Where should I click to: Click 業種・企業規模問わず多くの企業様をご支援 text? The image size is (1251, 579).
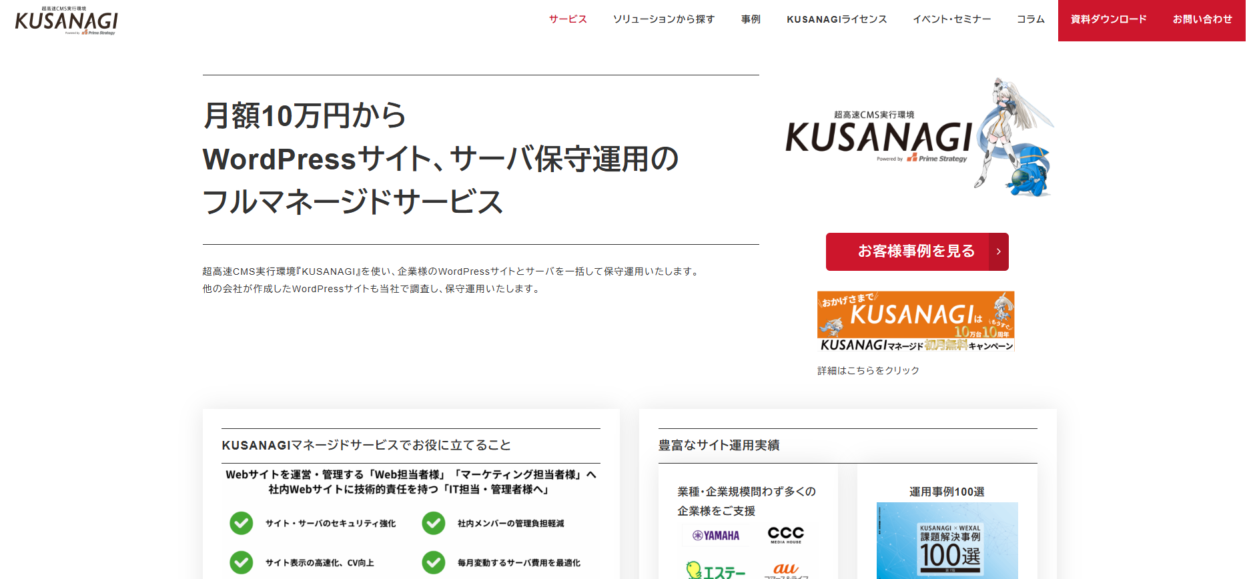click(747, 501)
